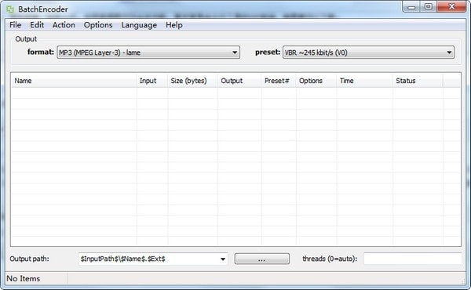Screen dimensions: 471x290
Task: Expand the output format dropdown
Action: click(148, 53)
